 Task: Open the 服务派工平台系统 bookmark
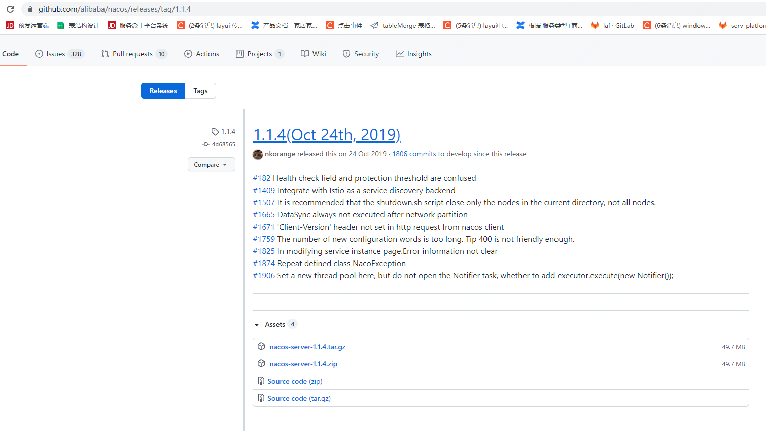(138, 25)
